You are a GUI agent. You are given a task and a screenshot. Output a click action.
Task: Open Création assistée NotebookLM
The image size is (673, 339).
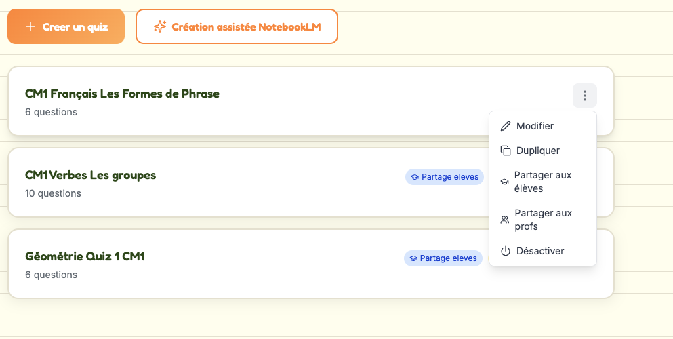tap(237, 26)
